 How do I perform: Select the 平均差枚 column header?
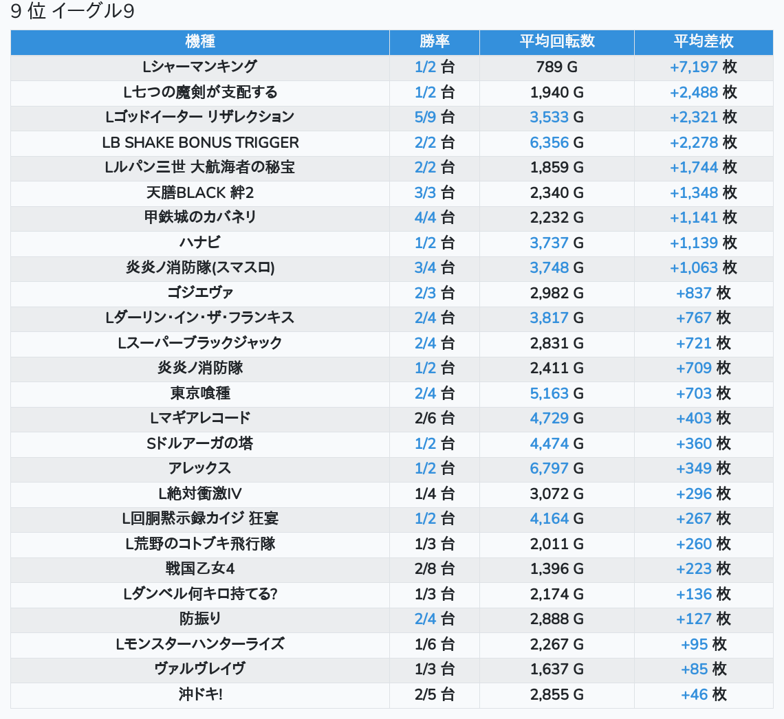coord(703,42)
